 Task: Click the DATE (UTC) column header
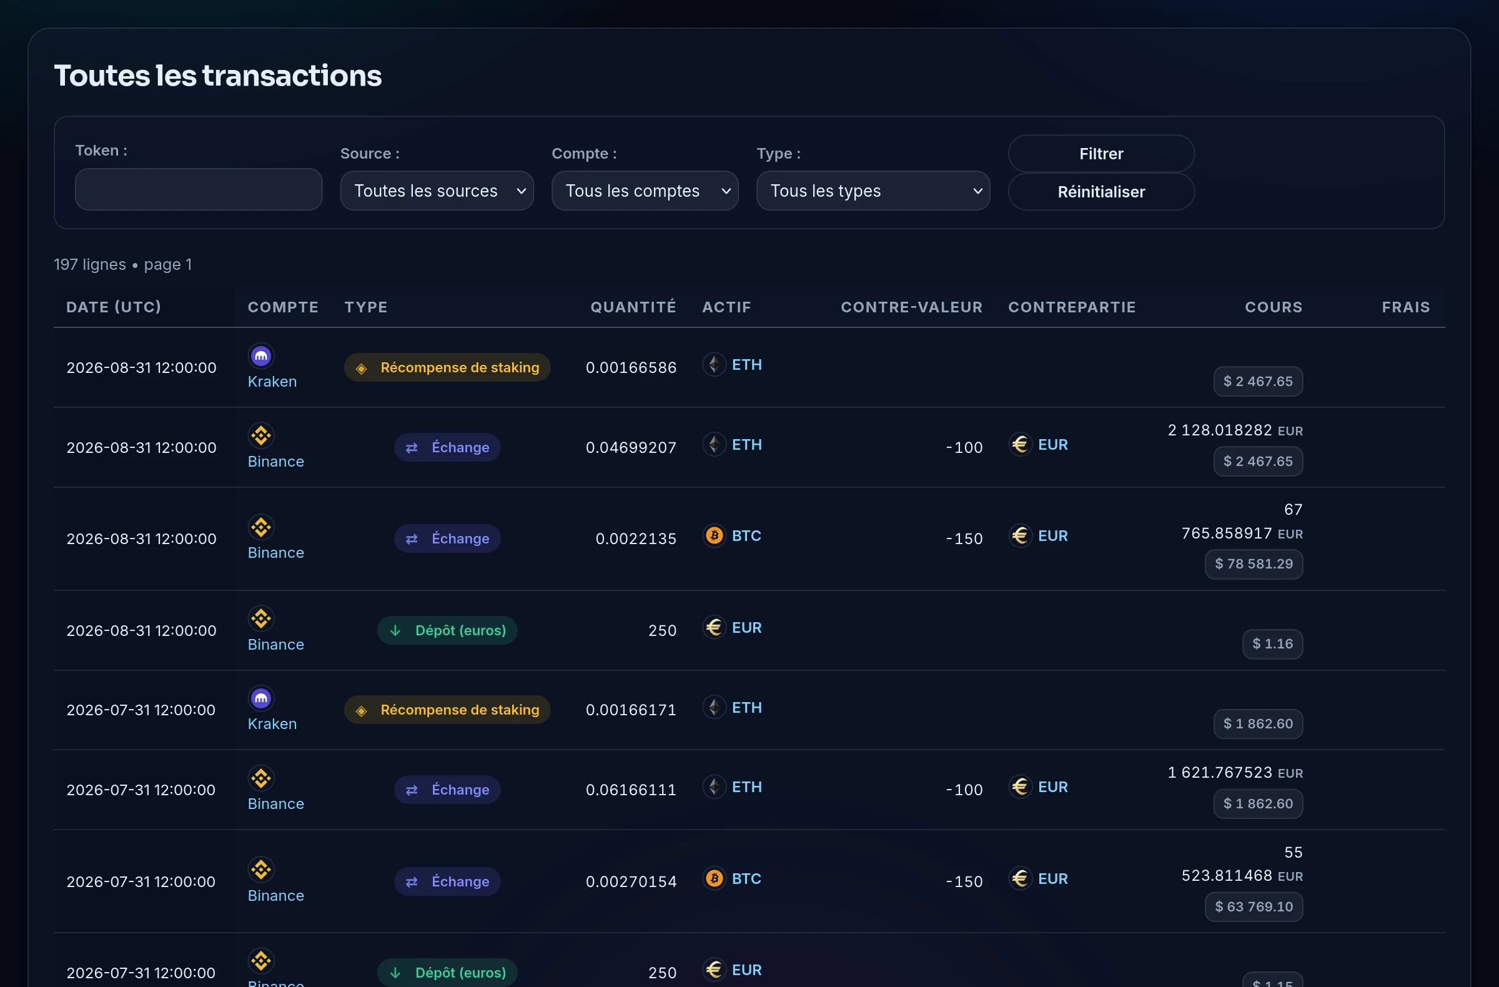(114, 307)
